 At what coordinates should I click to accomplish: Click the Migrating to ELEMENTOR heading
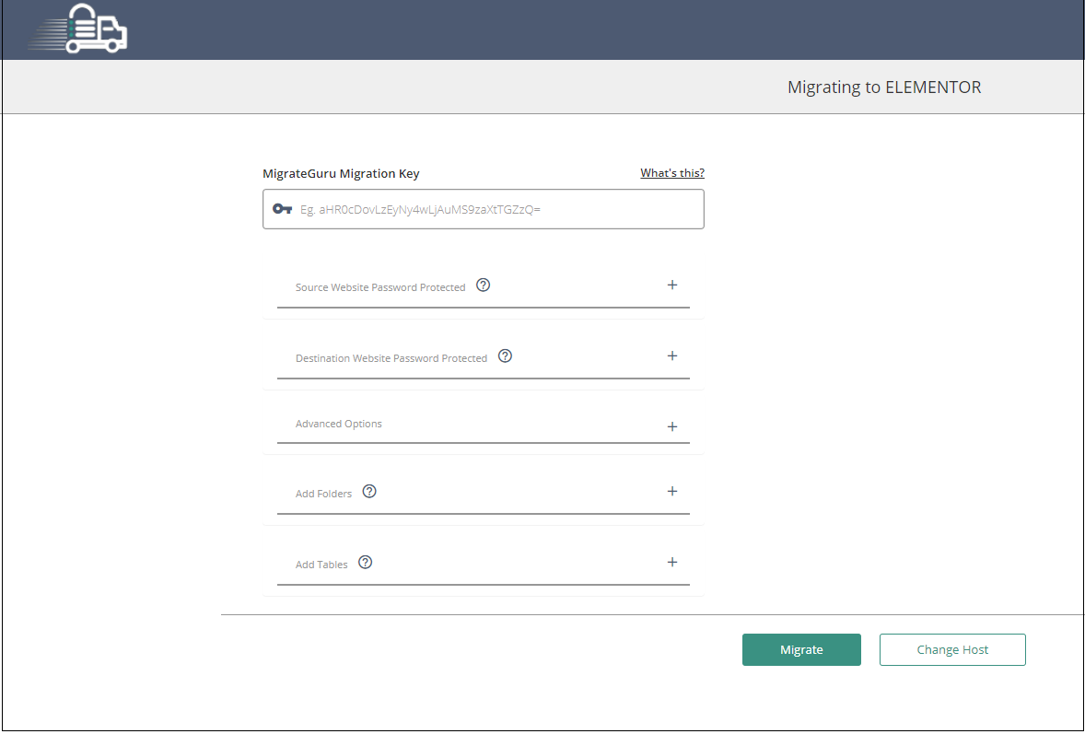click(x=884, y=87)
